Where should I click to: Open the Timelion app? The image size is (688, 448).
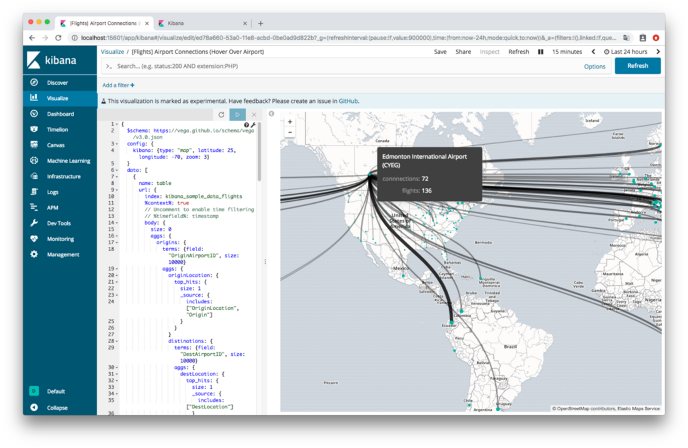tap(57, 129)
